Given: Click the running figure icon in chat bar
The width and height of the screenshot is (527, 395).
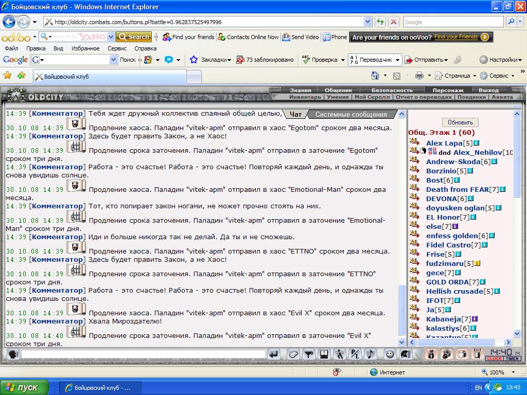Looking at the screenshot, I should coord(340,354).
